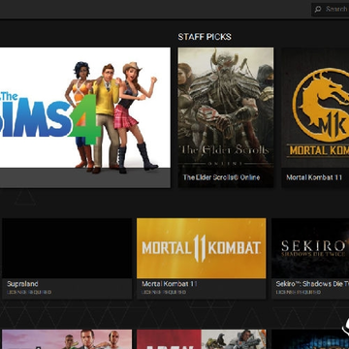The image size is (349, 349).
Task: Click the STAFF PICKS heading
Action: [205, 37]
